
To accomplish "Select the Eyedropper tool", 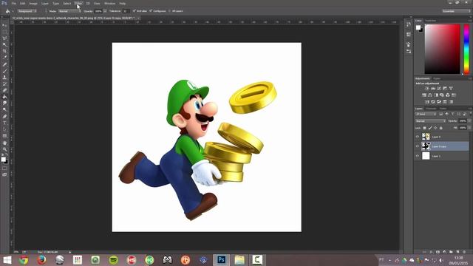I will [x=4, y=58].
